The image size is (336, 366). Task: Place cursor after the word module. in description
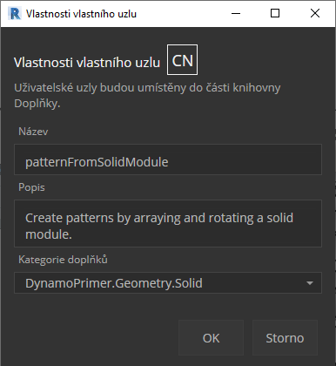[x=73, y=234]
